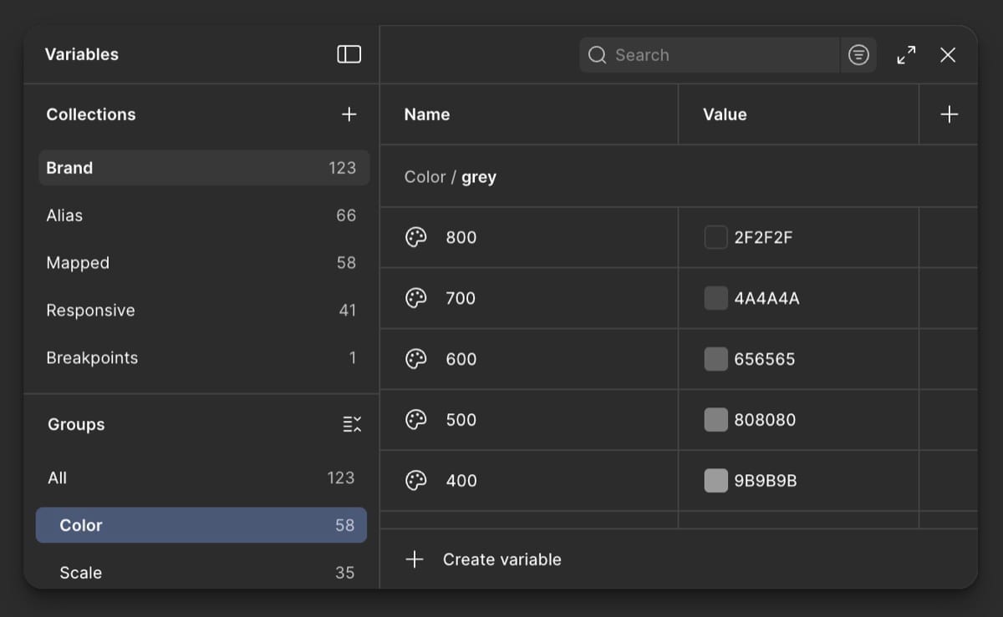Click the Create variable button
The width and height of the screenshot is (1003, 617).
483,559
